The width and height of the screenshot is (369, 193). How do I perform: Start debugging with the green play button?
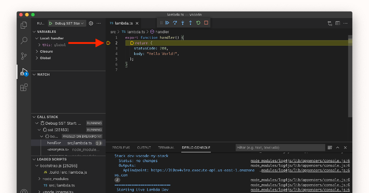(51, 24)
